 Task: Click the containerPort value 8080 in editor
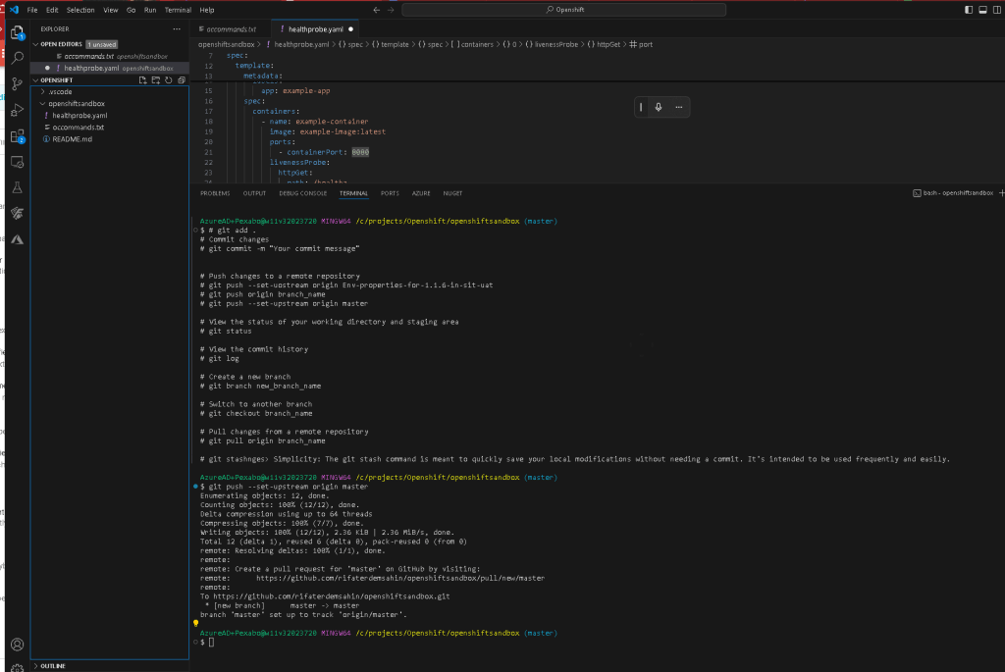pos(360,152)
